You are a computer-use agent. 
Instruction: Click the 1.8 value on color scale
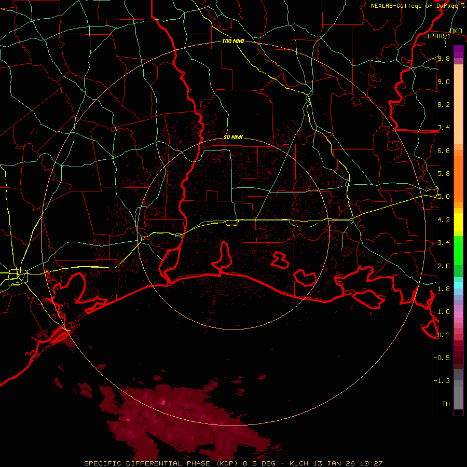click(444, 289)
